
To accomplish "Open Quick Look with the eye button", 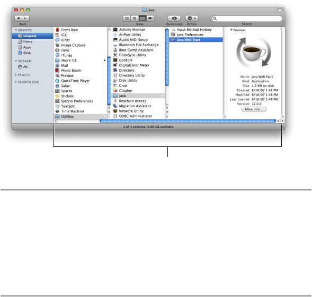I will [174, 19].
